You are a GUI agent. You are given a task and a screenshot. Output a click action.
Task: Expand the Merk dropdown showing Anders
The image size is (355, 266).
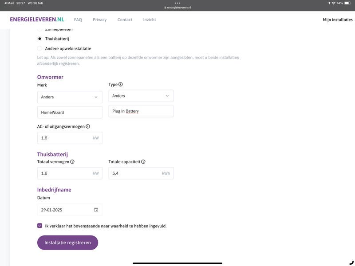70,97
